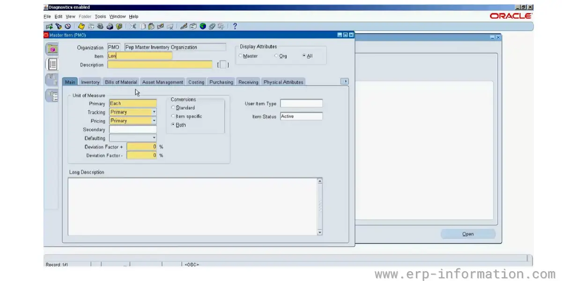Image resolution: width=562 pixels, height=281 pixels.
Task: Click the Clear Record toolbar icon
Action: click(x=160, y=26)
